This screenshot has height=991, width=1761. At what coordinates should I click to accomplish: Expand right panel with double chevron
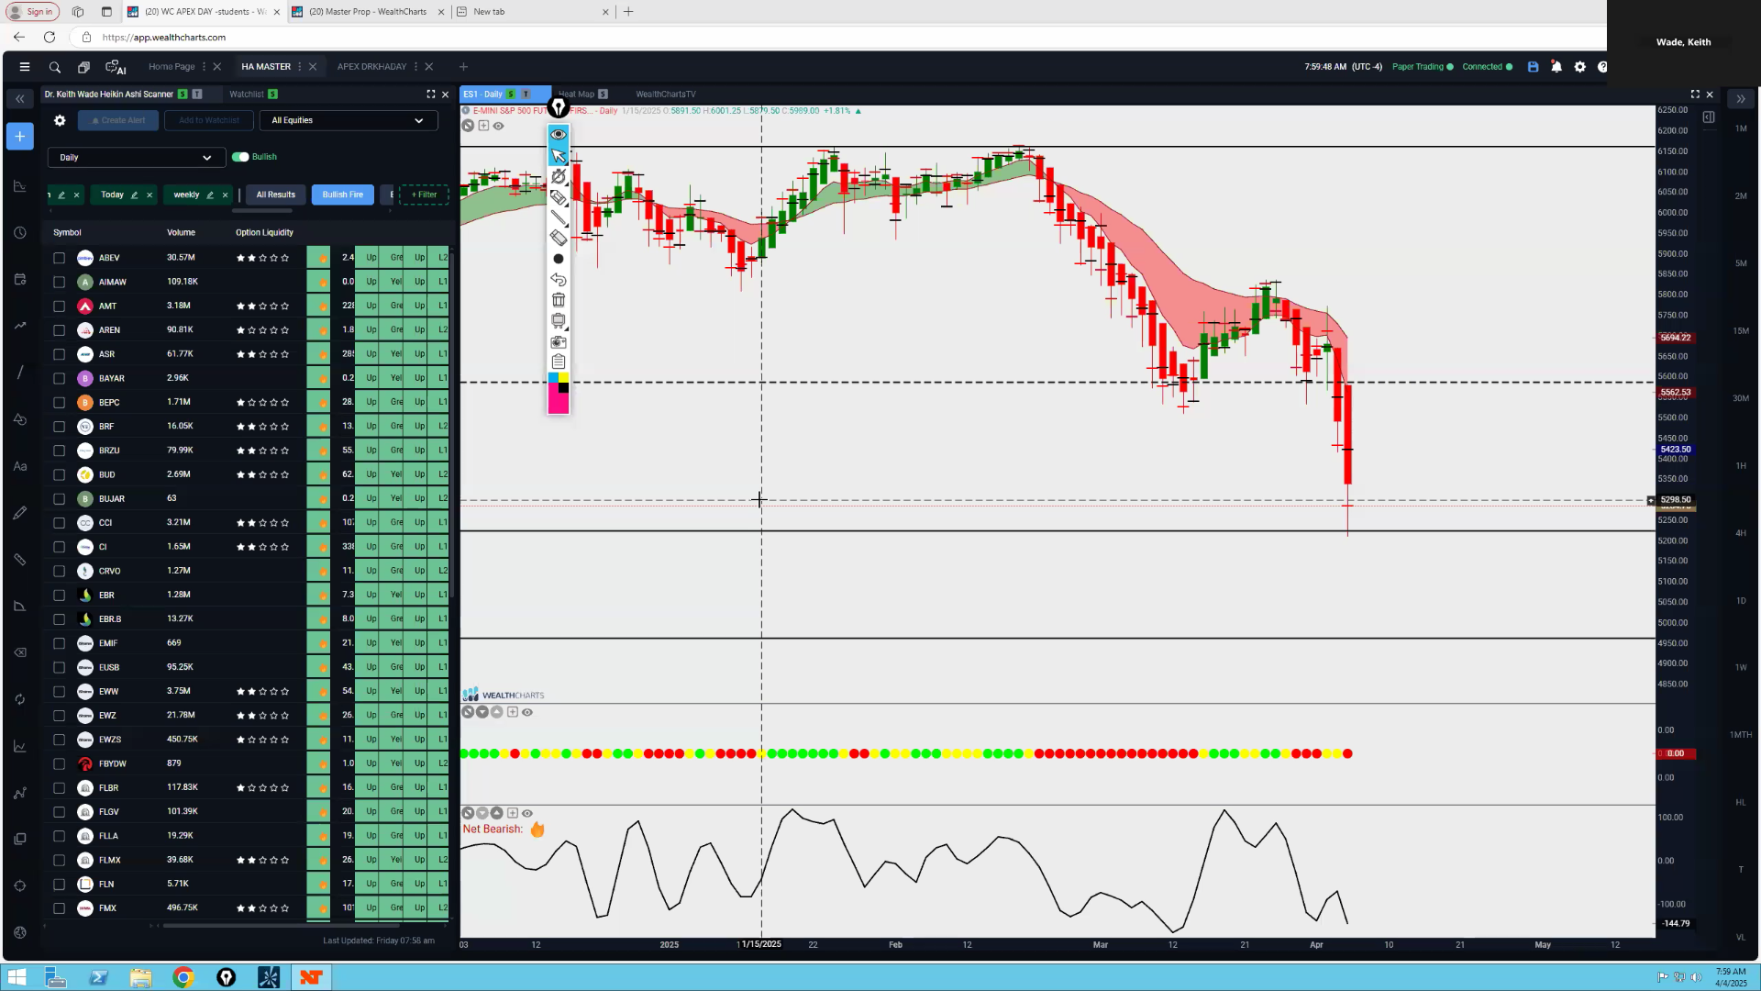[x=1740, y=99]
